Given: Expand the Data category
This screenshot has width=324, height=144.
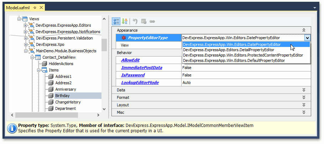Looking at the screenshot, I should pyautogui.click(x=304, y=90).
